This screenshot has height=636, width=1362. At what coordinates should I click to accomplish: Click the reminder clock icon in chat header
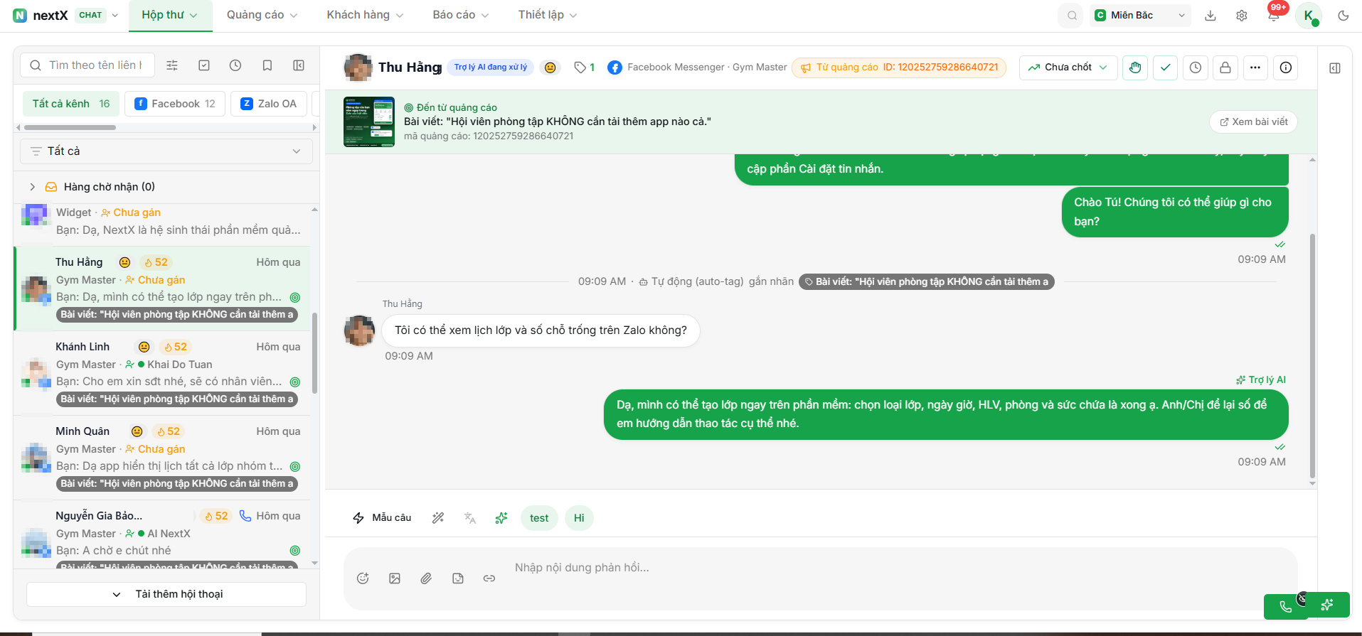point(1196,68)
